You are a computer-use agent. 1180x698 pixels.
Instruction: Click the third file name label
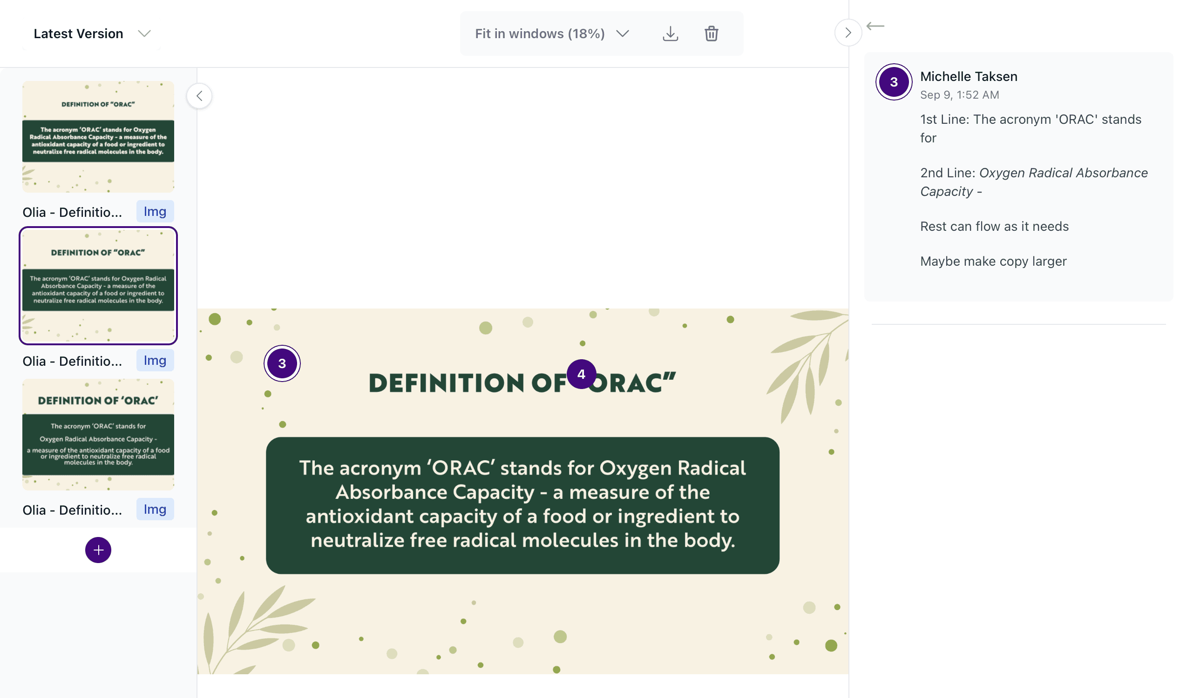tap(72, 510)
